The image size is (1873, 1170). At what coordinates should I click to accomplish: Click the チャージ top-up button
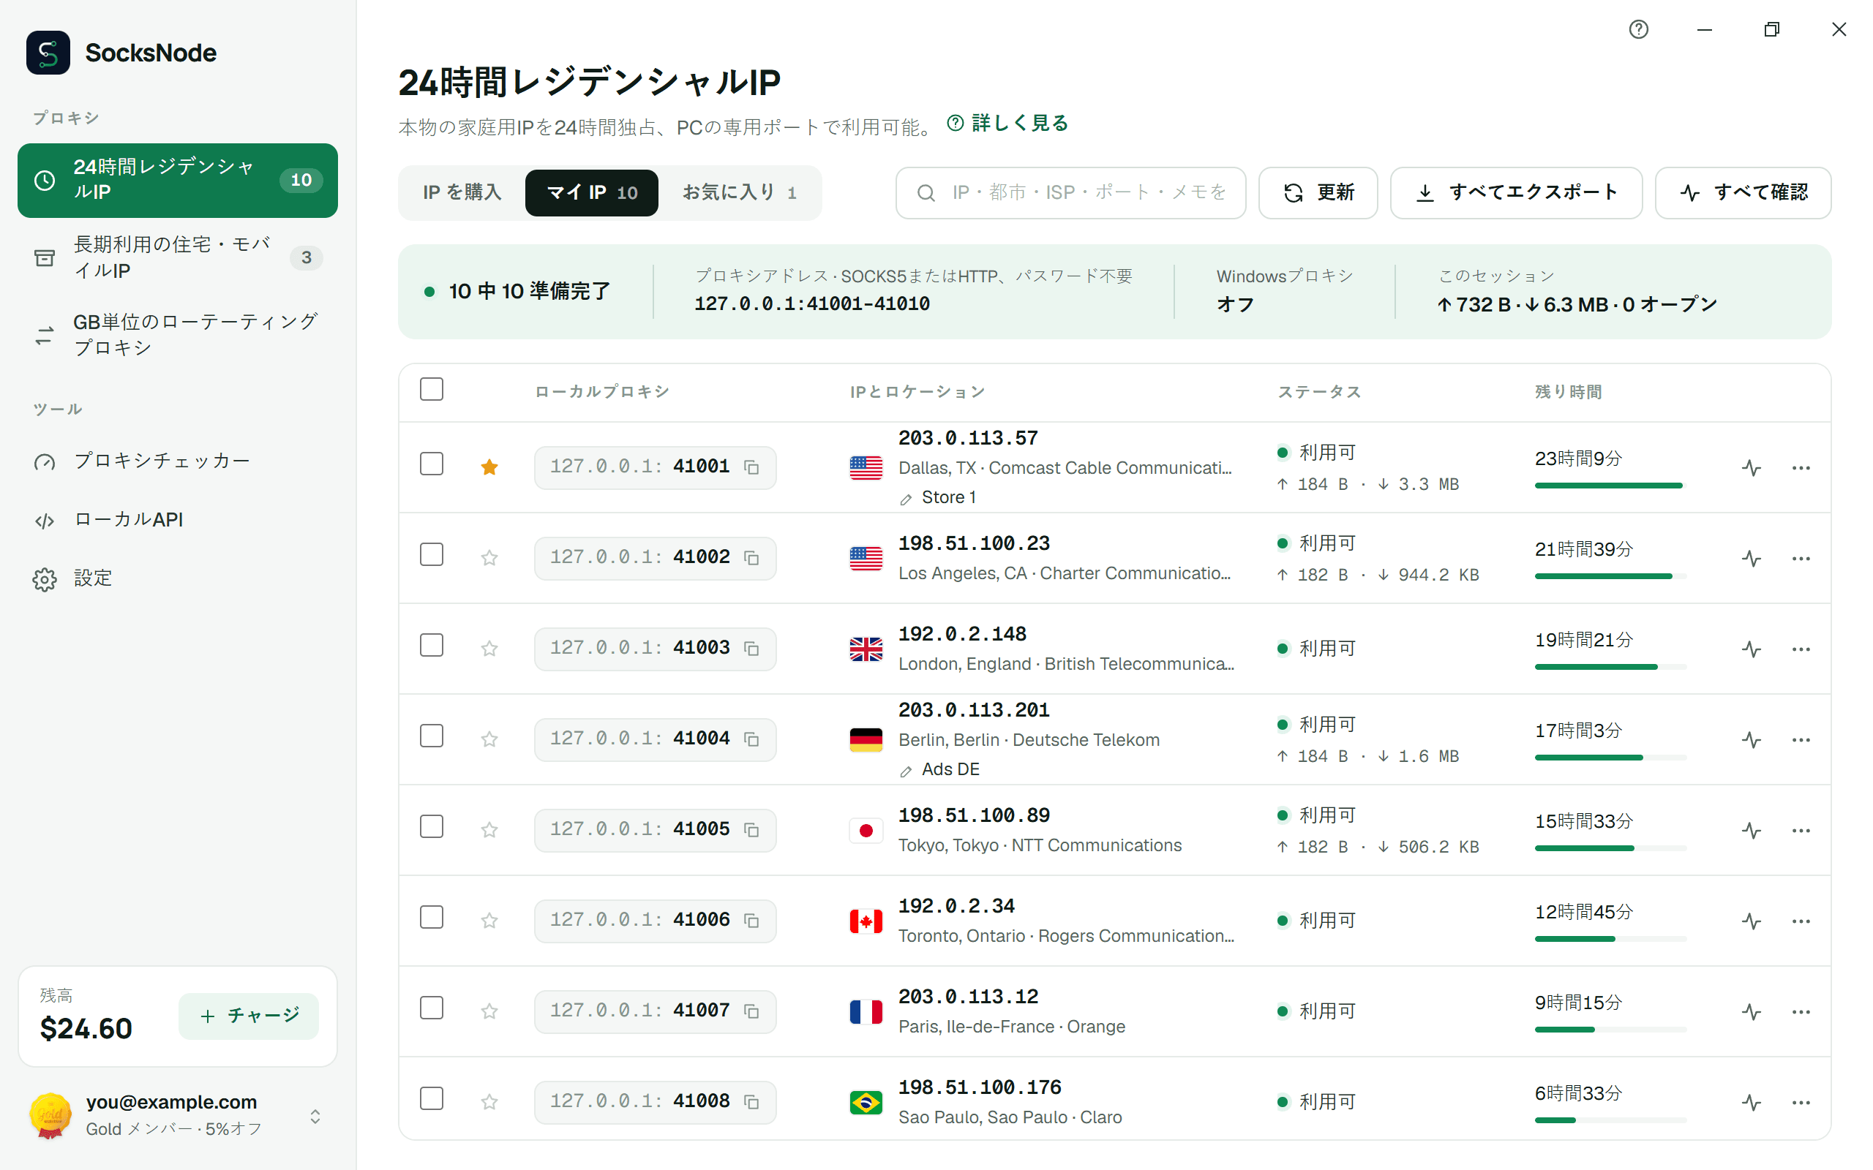249,1015
